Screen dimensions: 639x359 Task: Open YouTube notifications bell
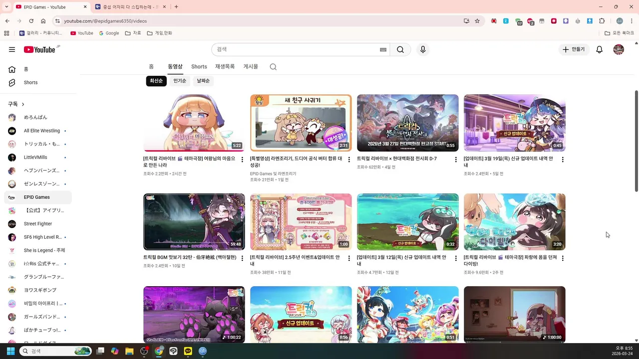point(600,49)
